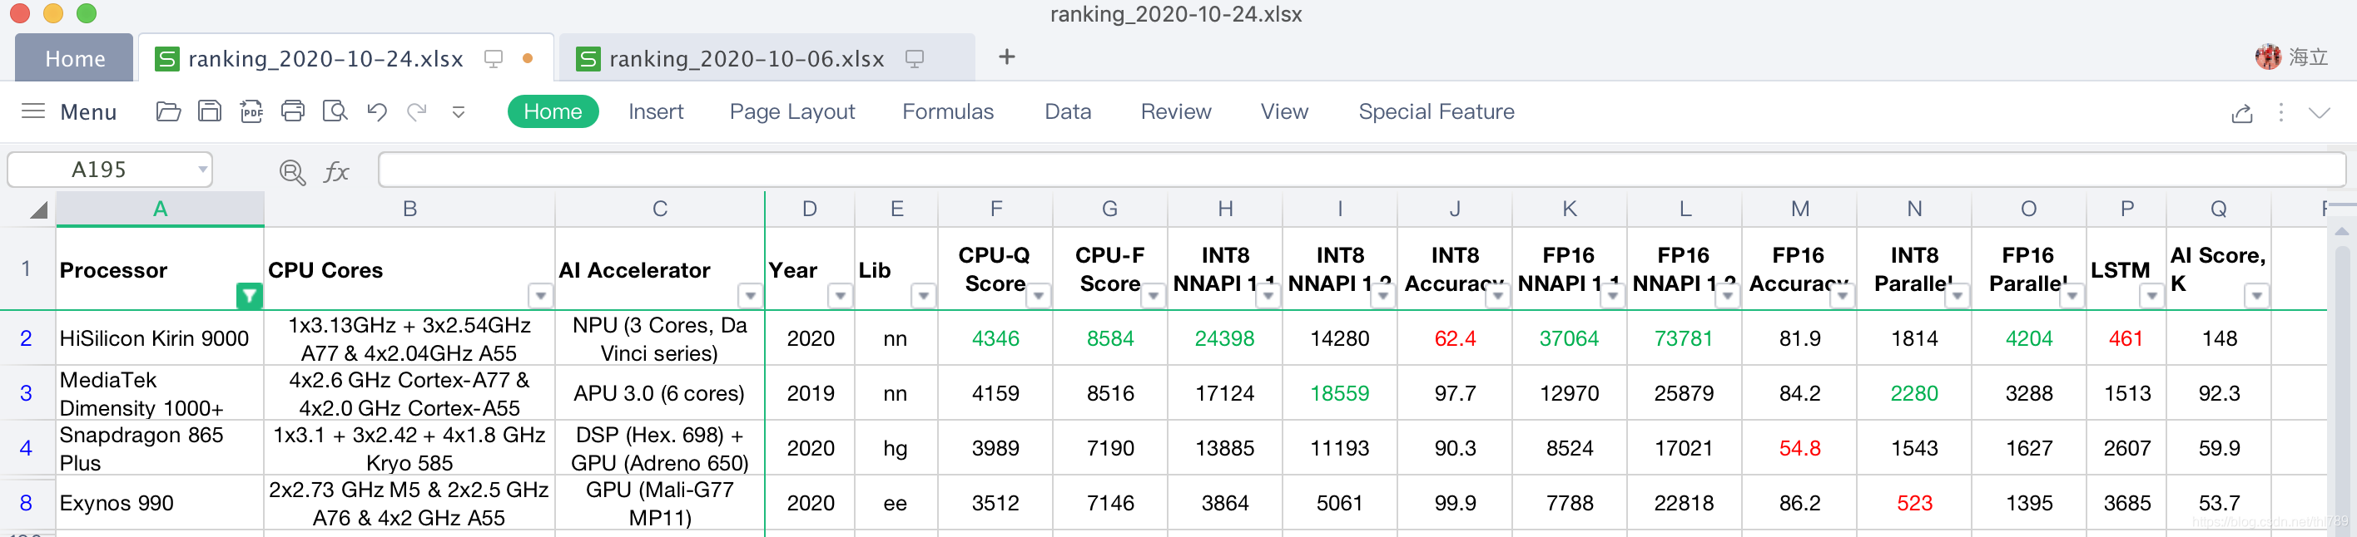Screen dimensions: 2357x537
Task: Open Year column filter dropdown
Action: coord(840,295)
